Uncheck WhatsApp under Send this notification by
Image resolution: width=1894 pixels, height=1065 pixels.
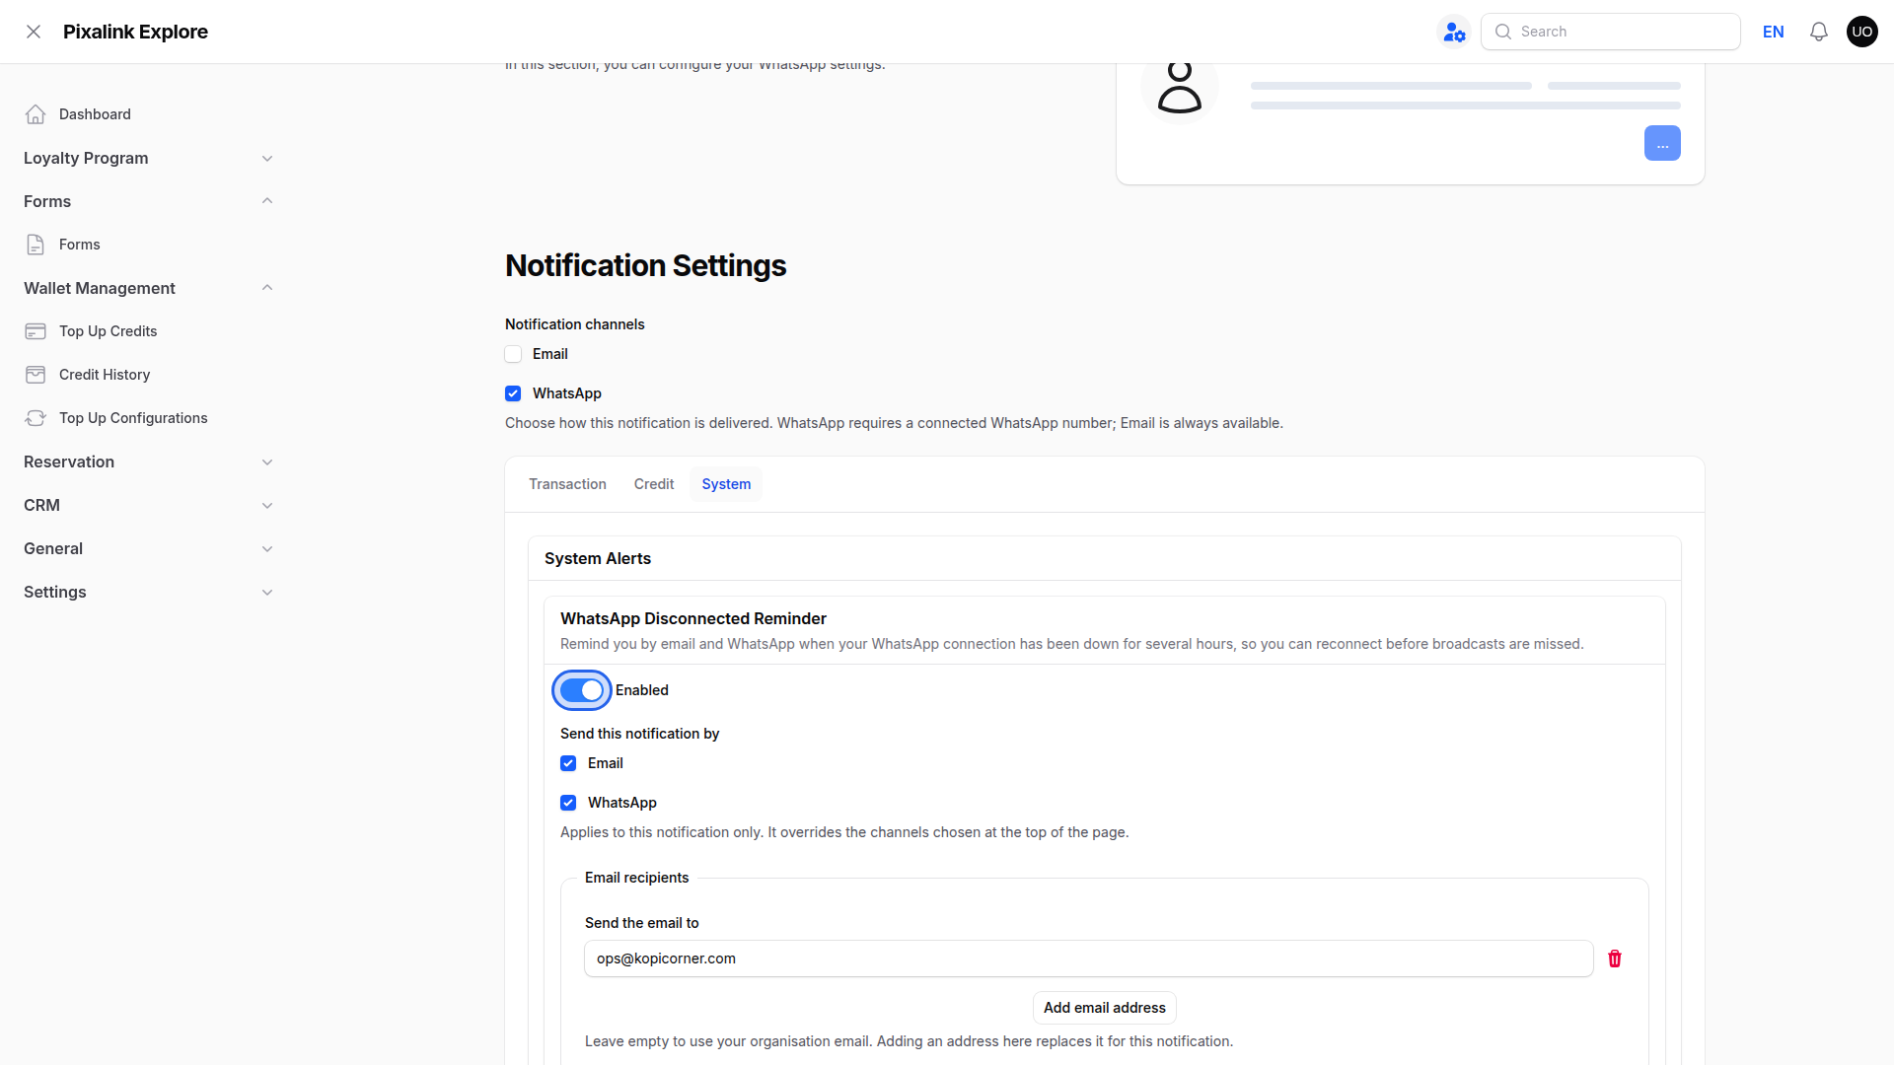pos(568,803)
